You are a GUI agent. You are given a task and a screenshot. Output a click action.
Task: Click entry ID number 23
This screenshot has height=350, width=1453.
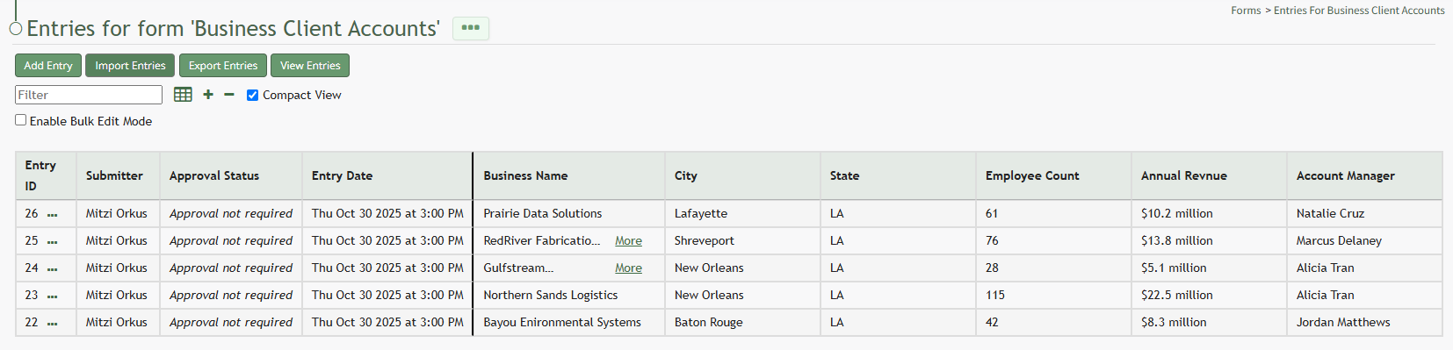coord(32,295)
